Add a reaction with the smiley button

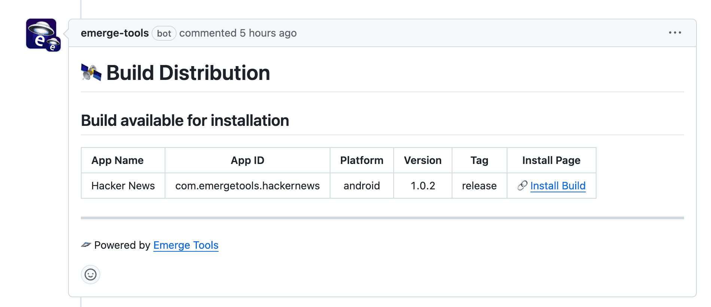pyautogui.click(x=91, y=275)
